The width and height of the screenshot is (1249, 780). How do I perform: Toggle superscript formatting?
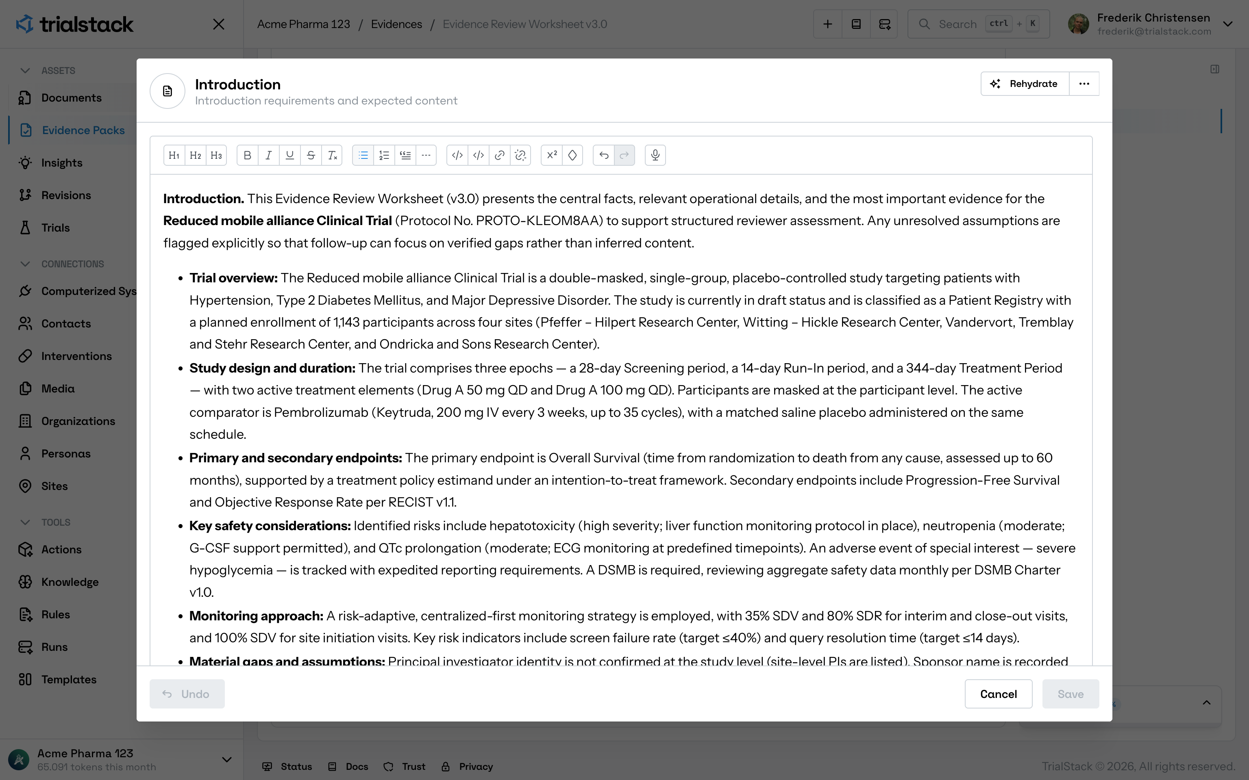552,155
